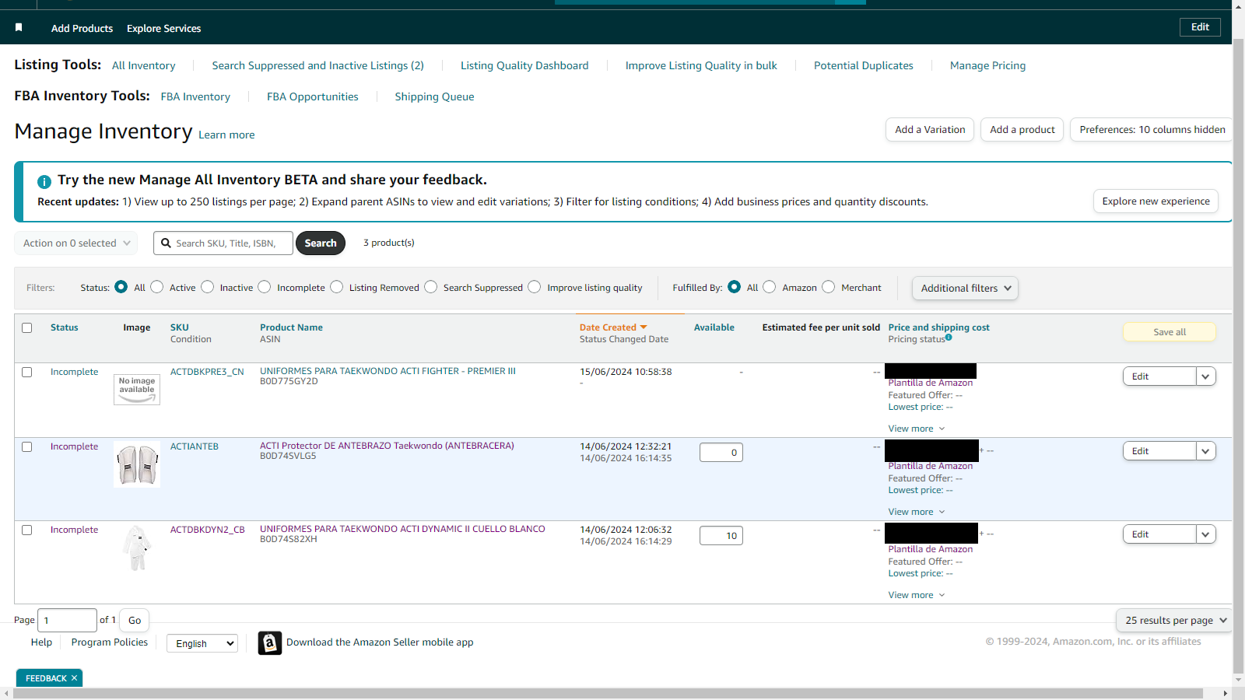
Task: Click Add a product button
Action: (1022, 130)
